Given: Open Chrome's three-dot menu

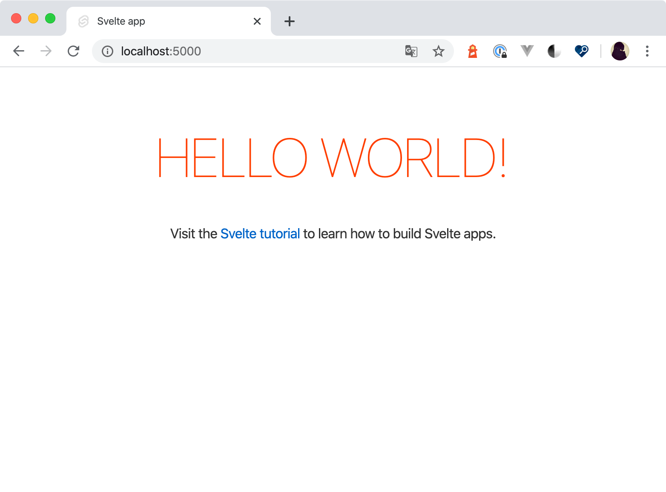Looking at the screenshot, I should (x=647, y=51).
